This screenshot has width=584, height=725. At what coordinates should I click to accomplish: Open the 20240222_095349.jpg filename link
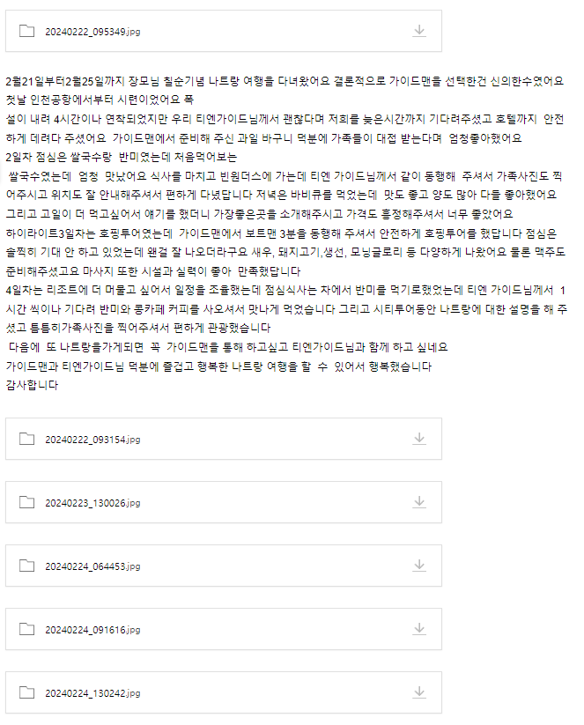[x=92, y=32]
